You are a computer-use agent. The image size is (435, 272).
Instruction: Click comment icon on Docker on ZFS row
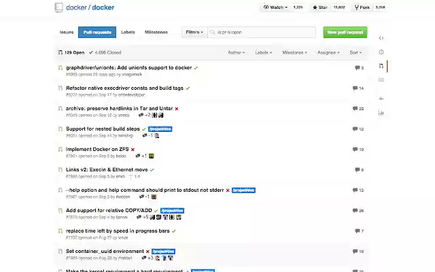pyautogui.click(x=355, y=150)
